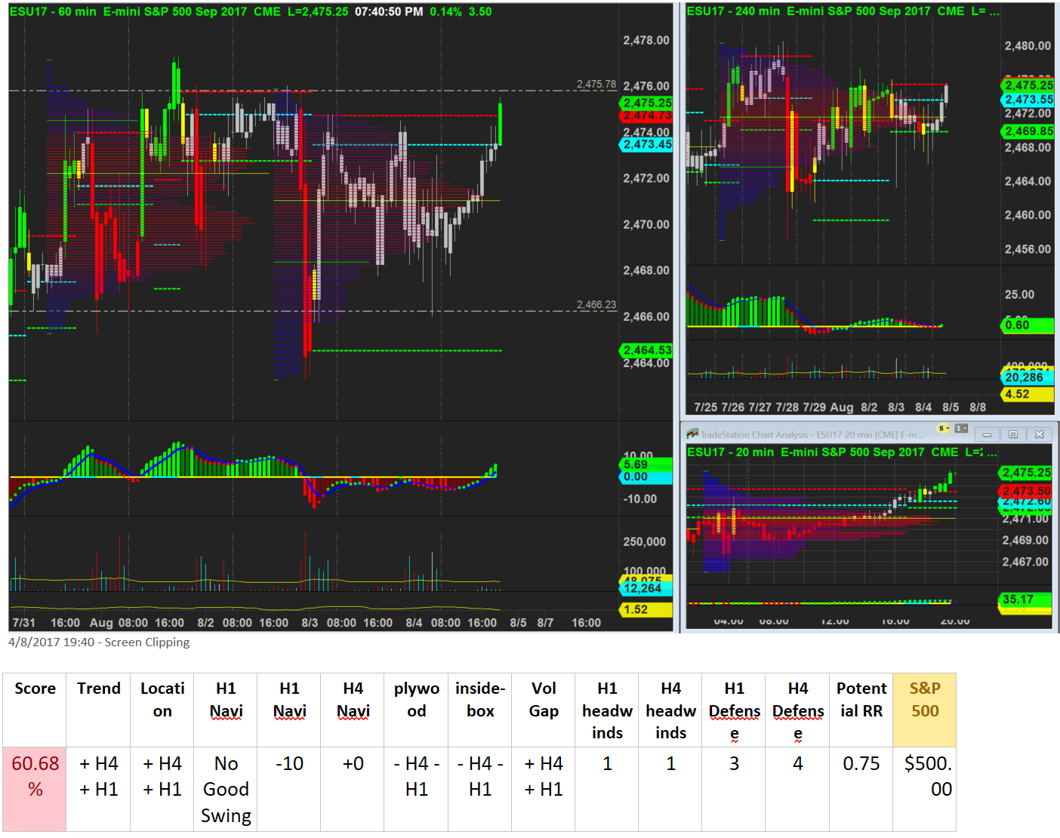Click the Screen Clipping timestamp caption
Screen dimensions: 1060x838
click(x=99, y=642)
